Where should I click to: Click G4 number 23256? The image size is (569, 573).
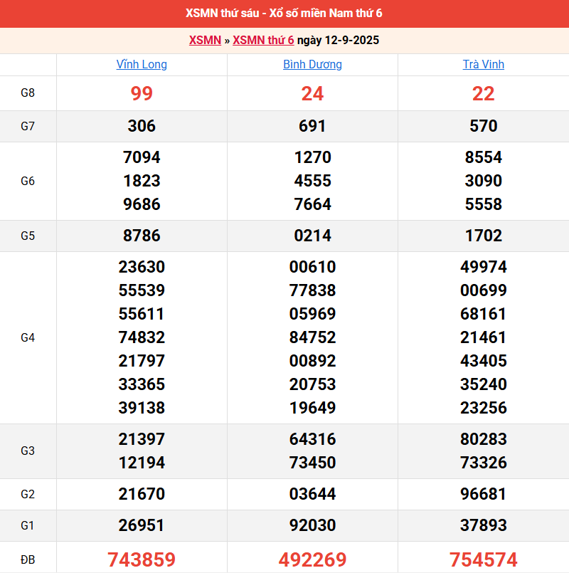pyautogui.click(x=484, y=408)
